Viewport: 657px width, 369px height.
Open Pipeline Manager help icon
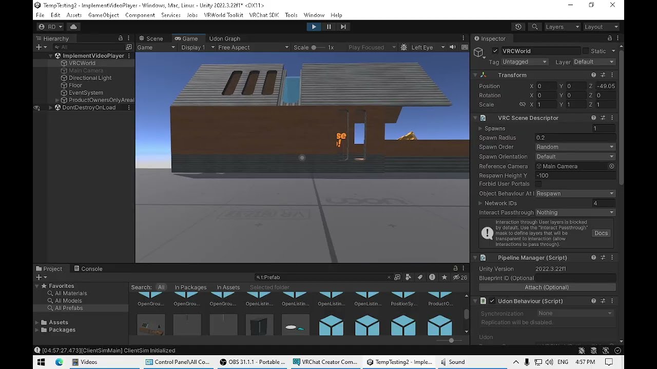[593, 258]
